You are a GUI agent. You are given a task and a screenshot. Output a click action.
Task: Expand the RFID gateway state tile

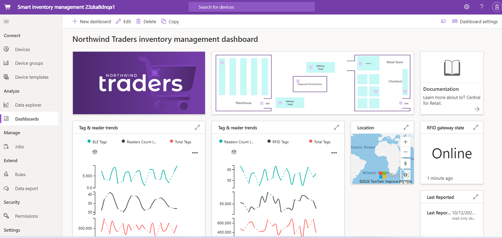coord(475,128)
